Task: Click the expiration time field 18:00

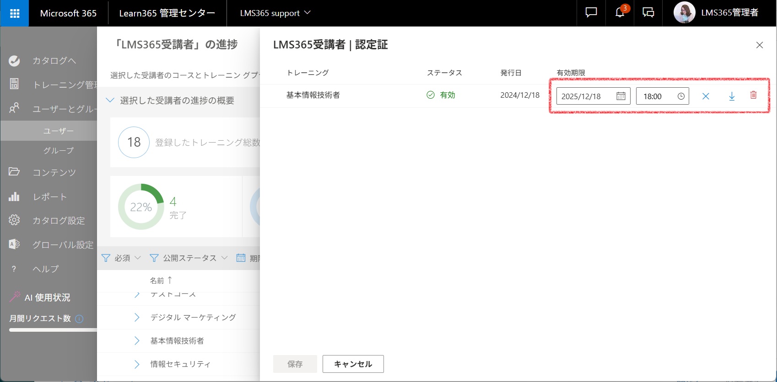Action: coord(662,96)
